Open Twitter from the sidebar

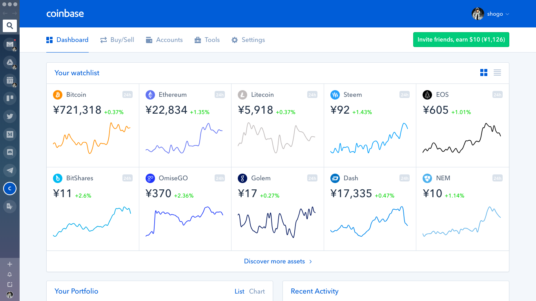click(x=10, y=116)
